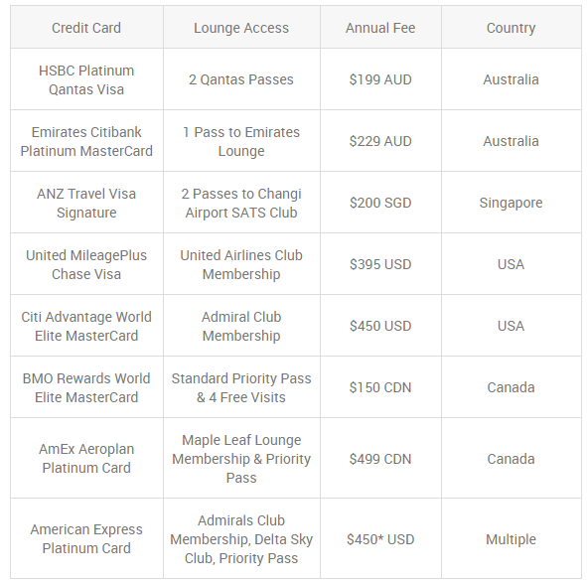Click the $499 CDN fee cell

(380, 458)
